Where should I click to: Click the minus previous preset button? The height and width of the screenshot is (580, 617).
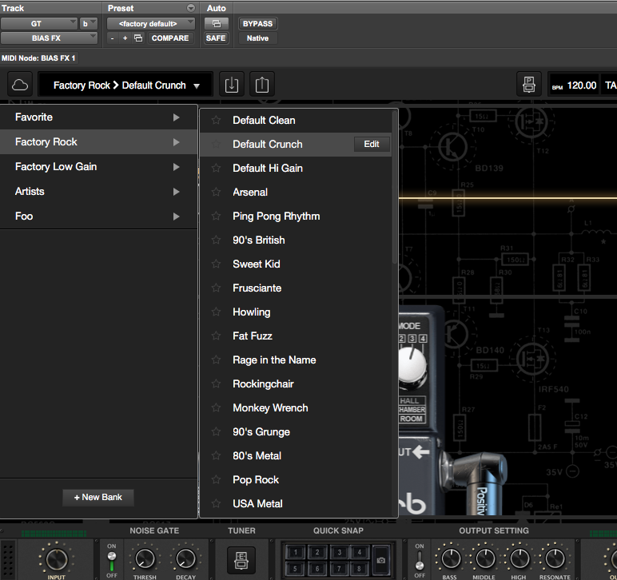click(x=113, y=38)
